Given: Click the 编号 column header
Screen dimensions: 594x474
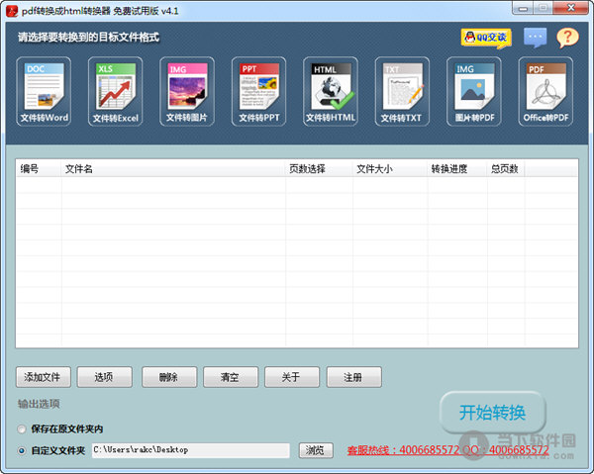Looking at the screenshot, I should (39, 168).
